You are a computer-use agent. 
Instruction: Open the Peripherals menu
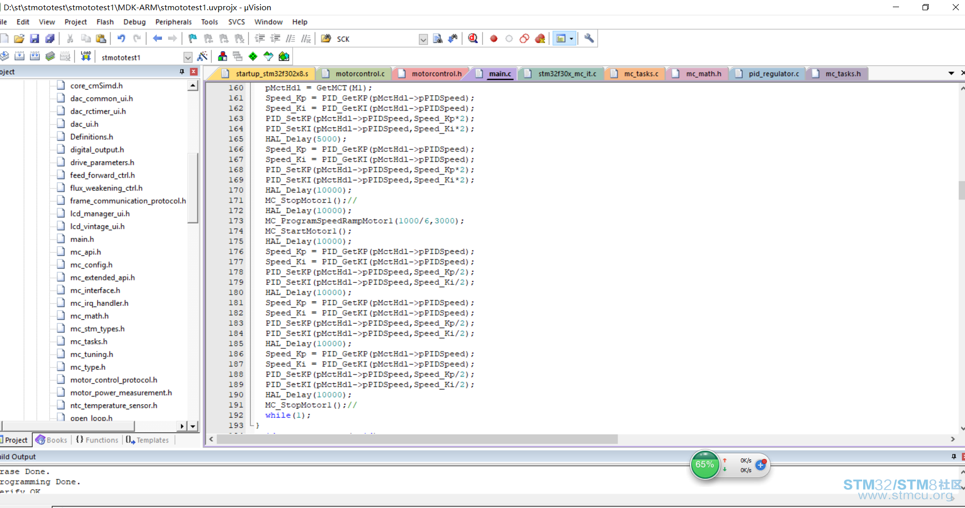click(x=173, y=22)
